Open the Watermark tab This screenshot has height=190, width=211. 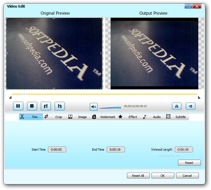pos(104,117)
